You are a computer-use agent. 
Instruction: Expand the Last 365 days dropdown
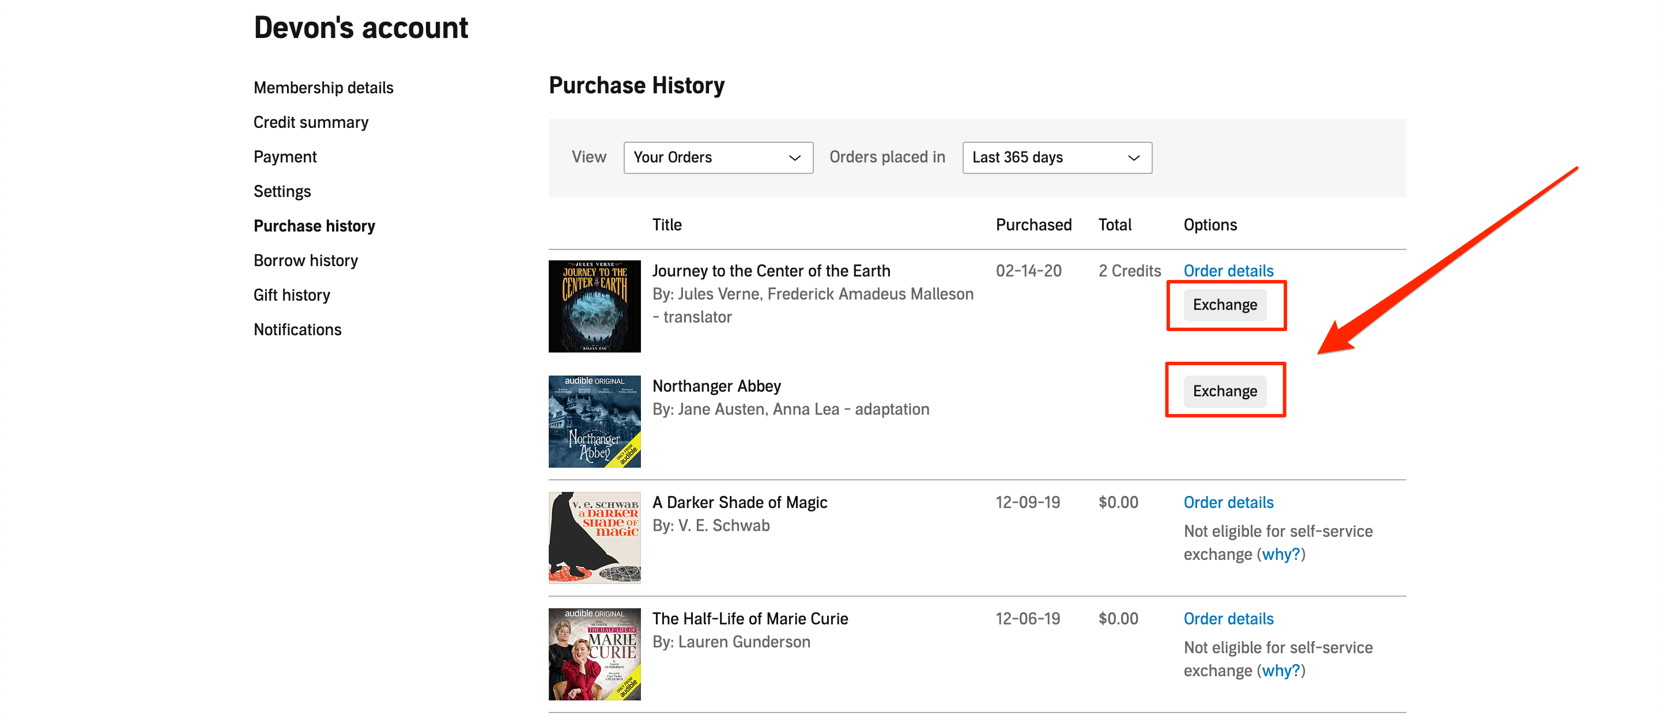1056,158
